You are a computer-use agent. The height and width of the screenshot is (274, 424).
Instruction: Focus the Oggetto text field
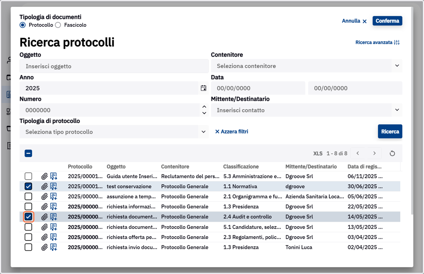click(x=114, y=66)
